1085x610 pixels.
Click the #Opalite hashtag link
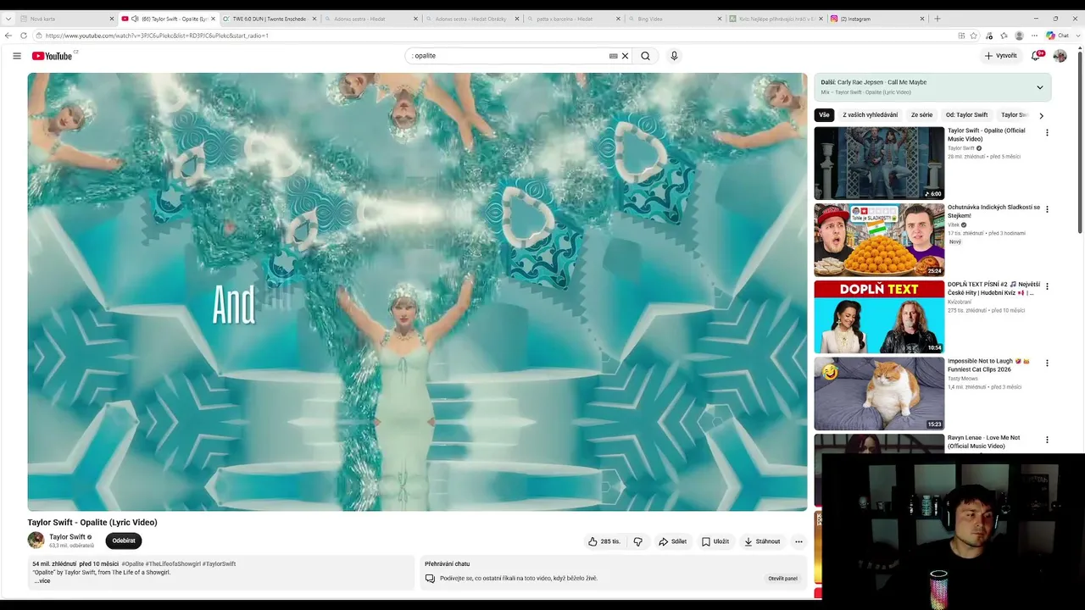132,563
